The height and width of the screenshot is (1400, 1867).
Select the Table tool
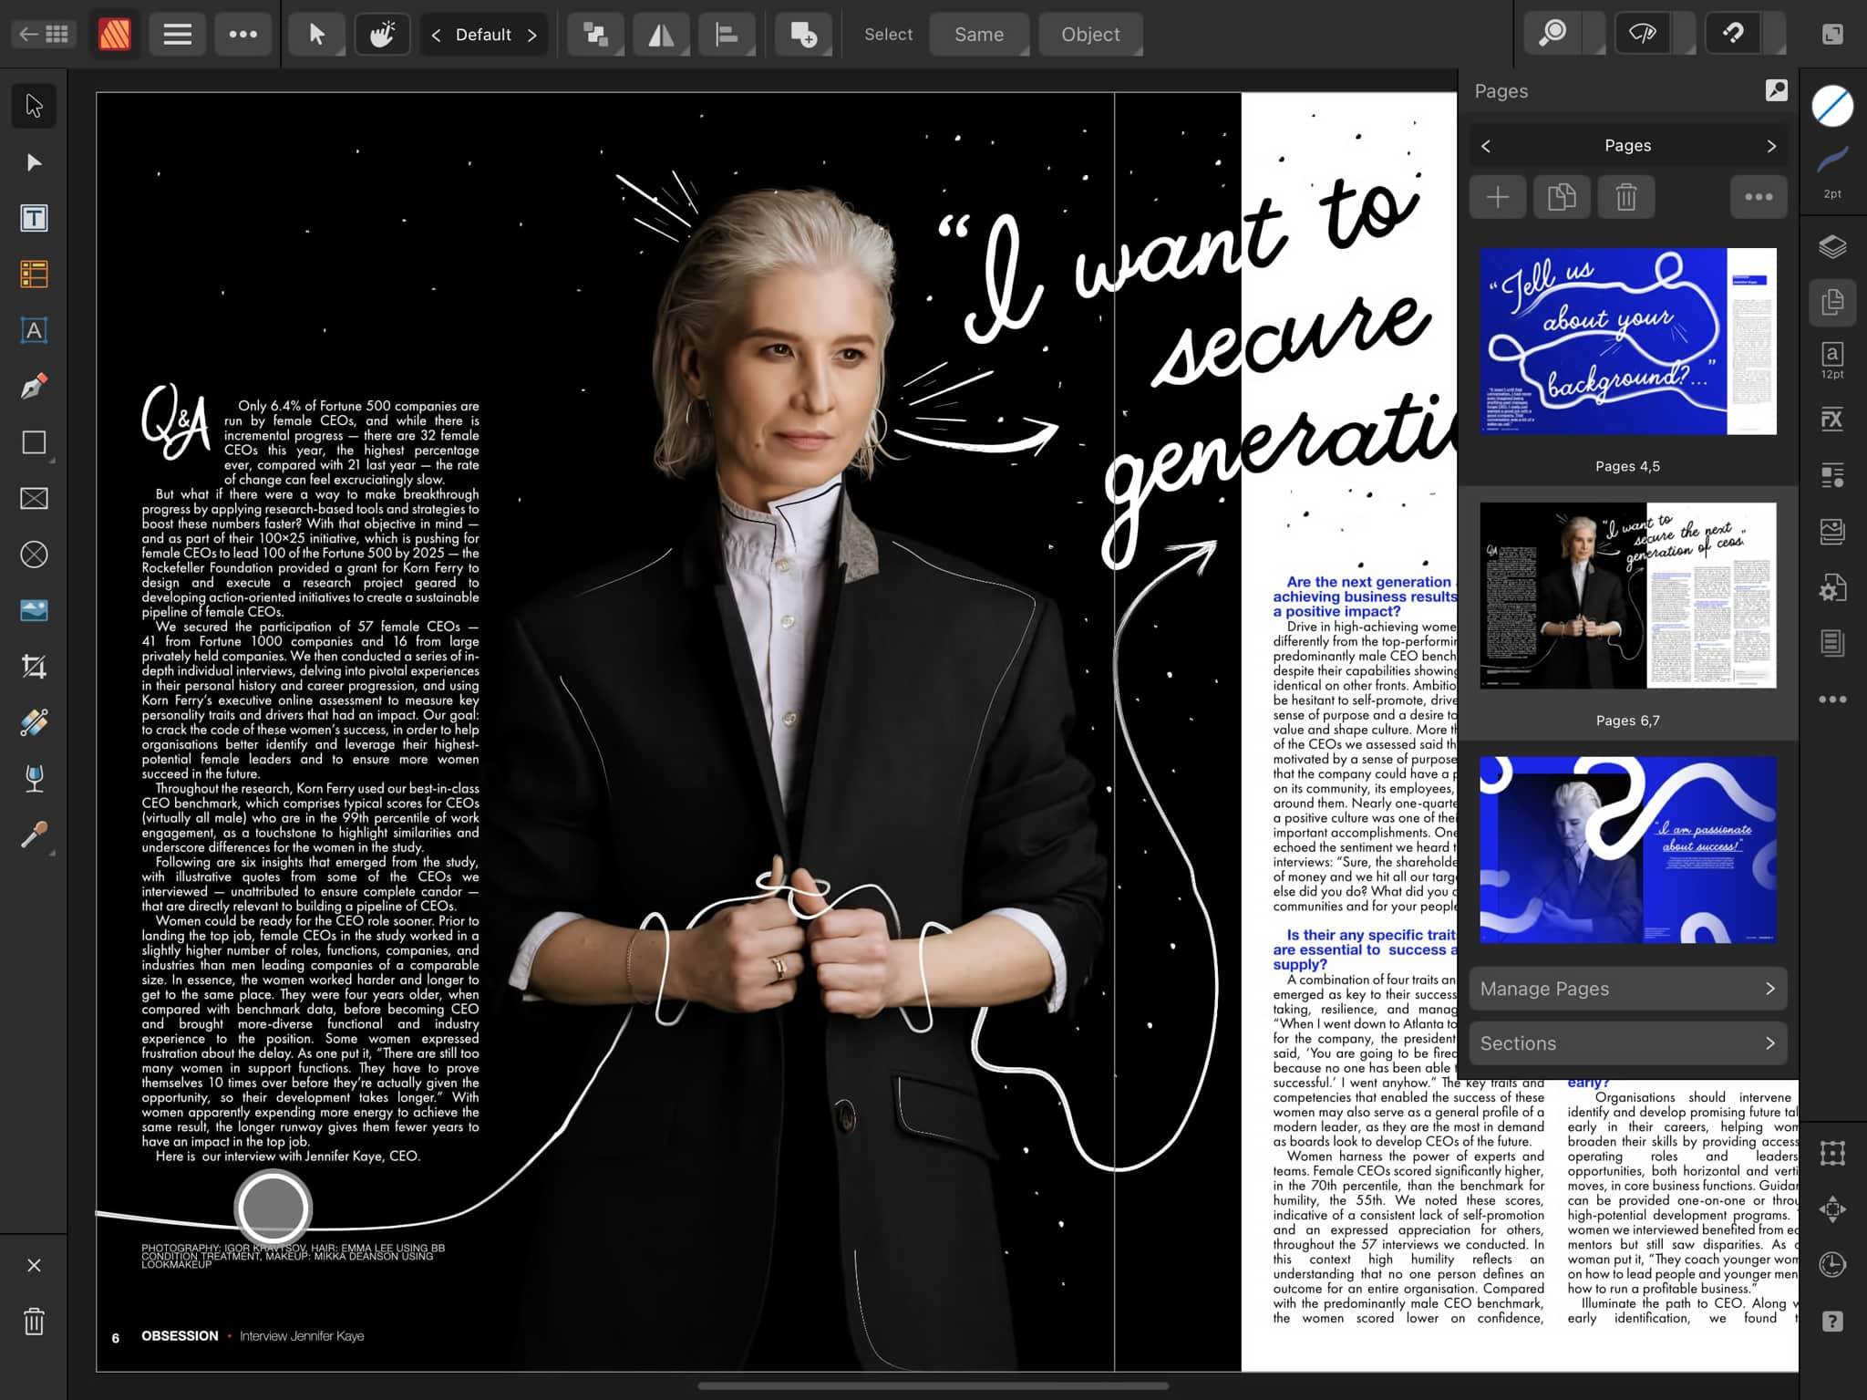34,274
